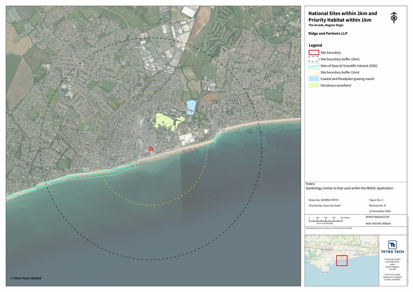Viewport: 413px width, 292px height.
Task: Click the red Site boundary legend symbol
Action: pos(314,53)
